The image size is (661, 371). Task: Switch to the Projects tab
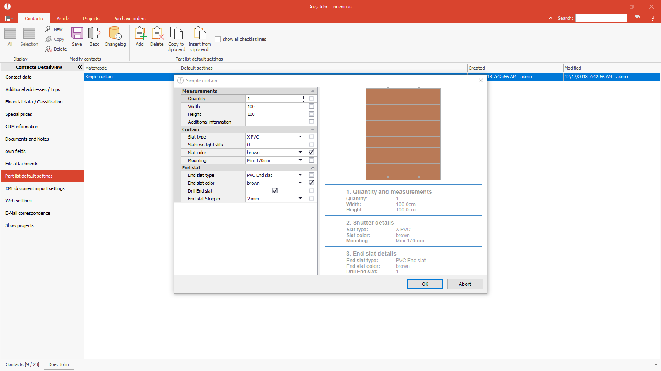[x=91, y=19]
